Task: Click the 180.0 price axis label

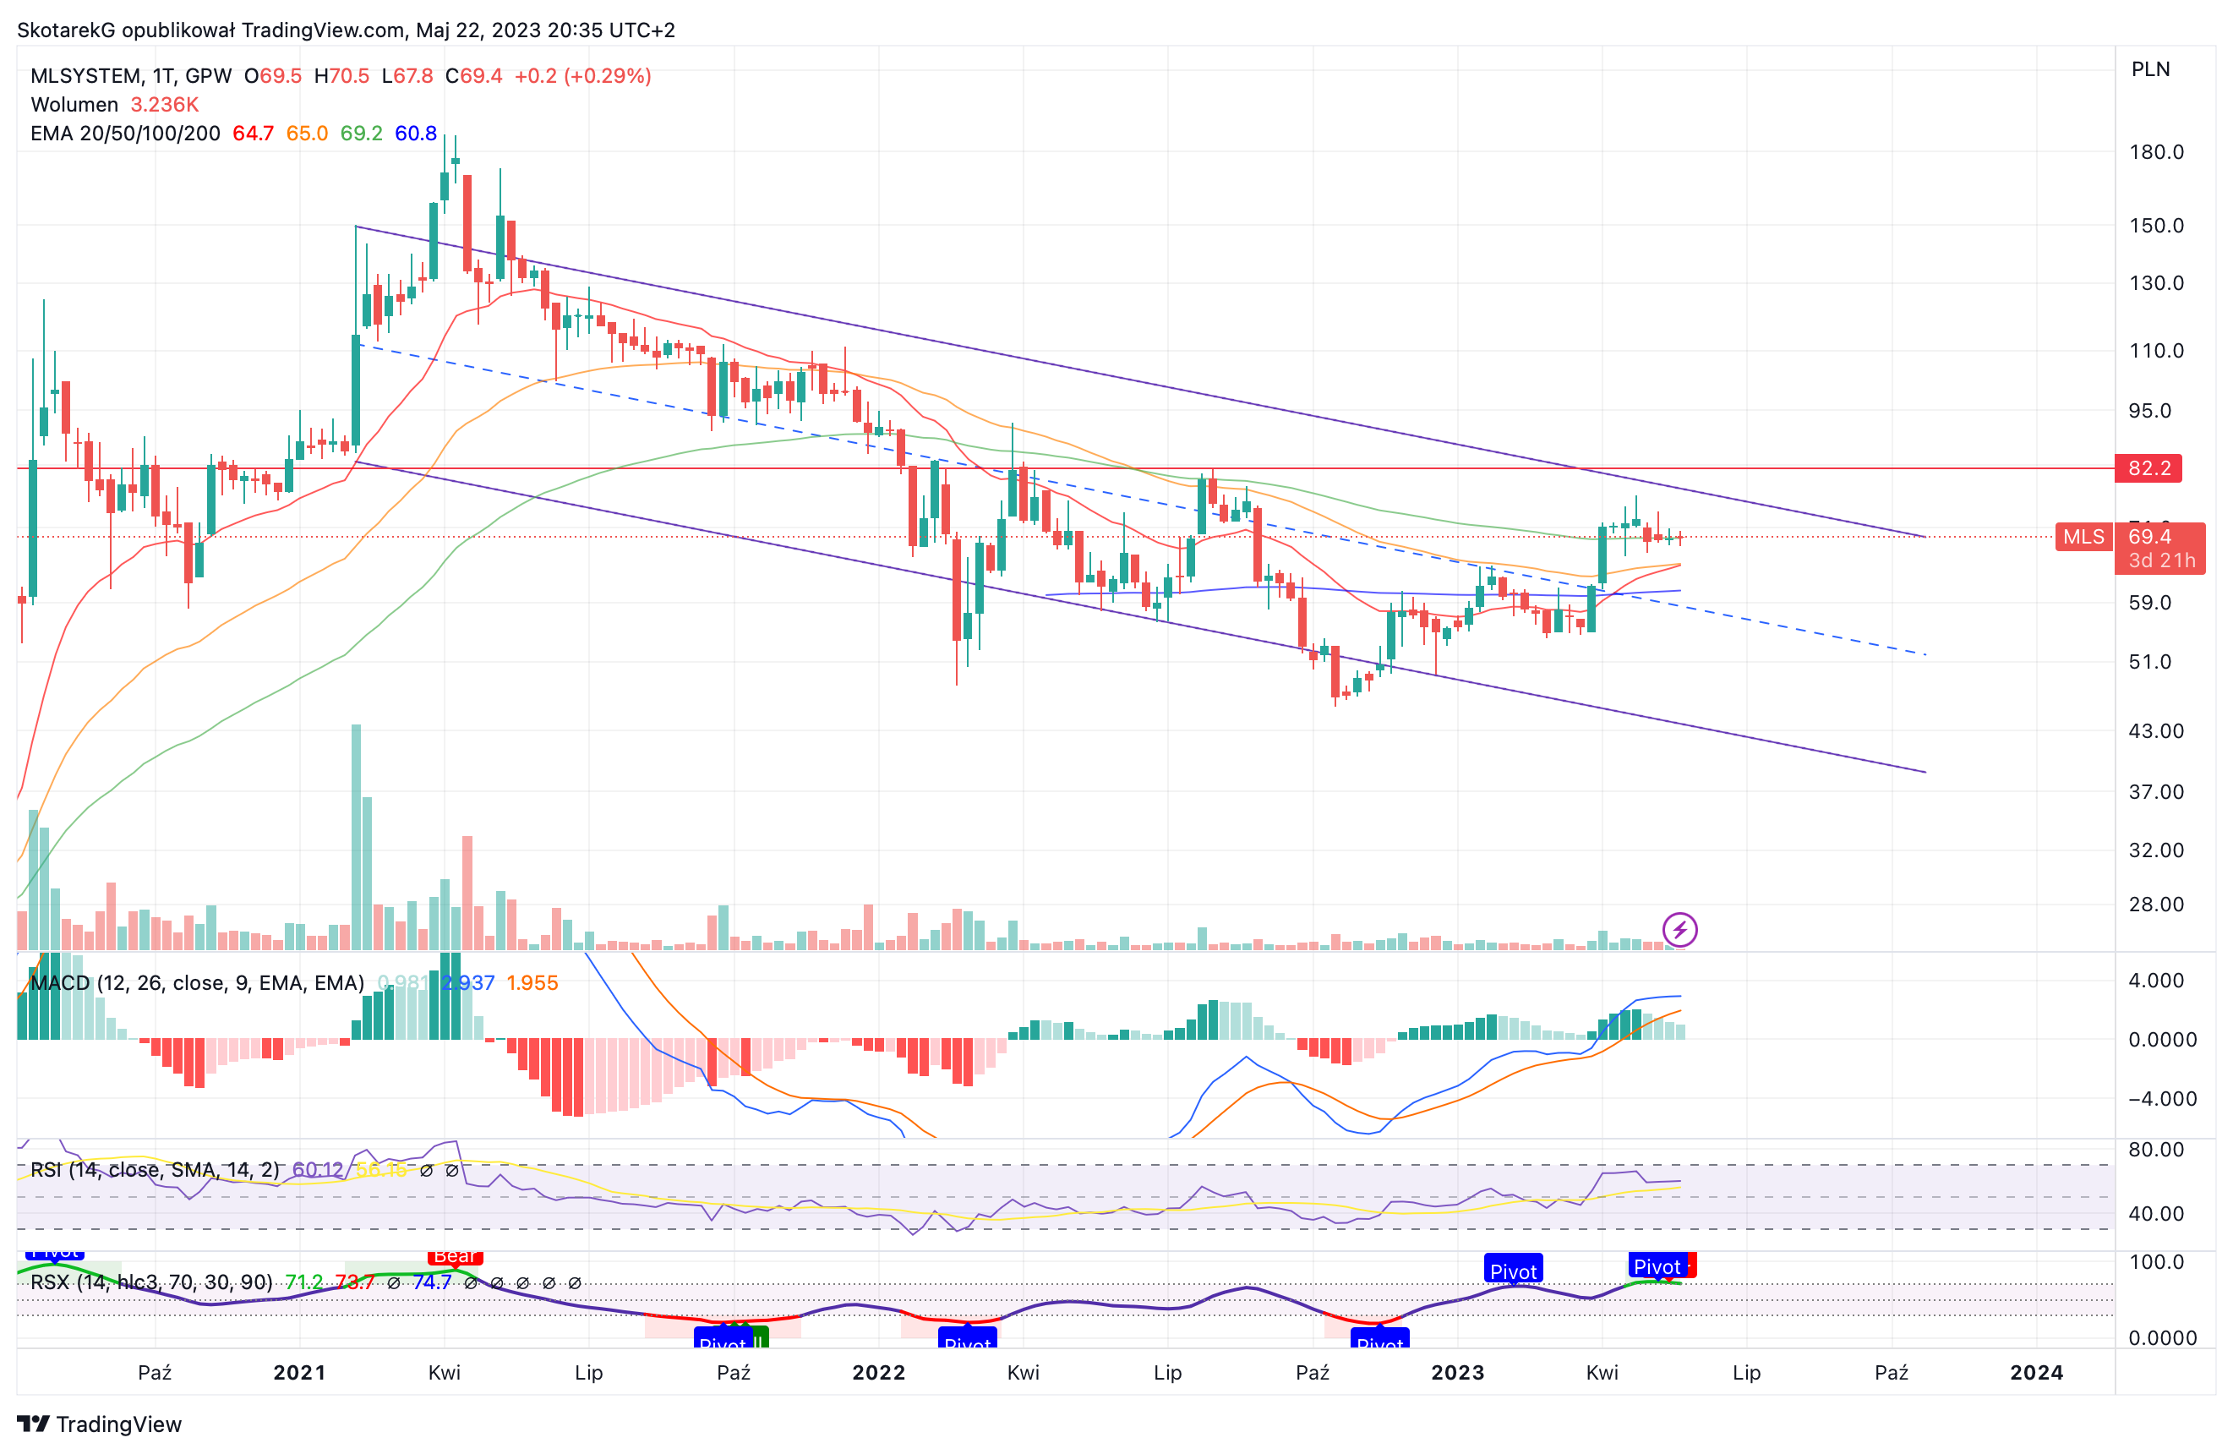Action: (x=2156, y=152)
